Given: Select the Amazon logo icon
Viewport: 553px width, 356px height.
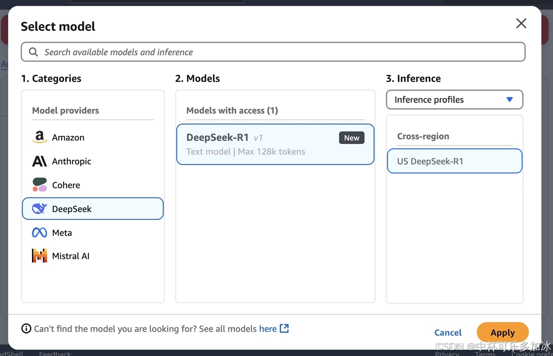Looking at the screenshot, I should 39,137.
